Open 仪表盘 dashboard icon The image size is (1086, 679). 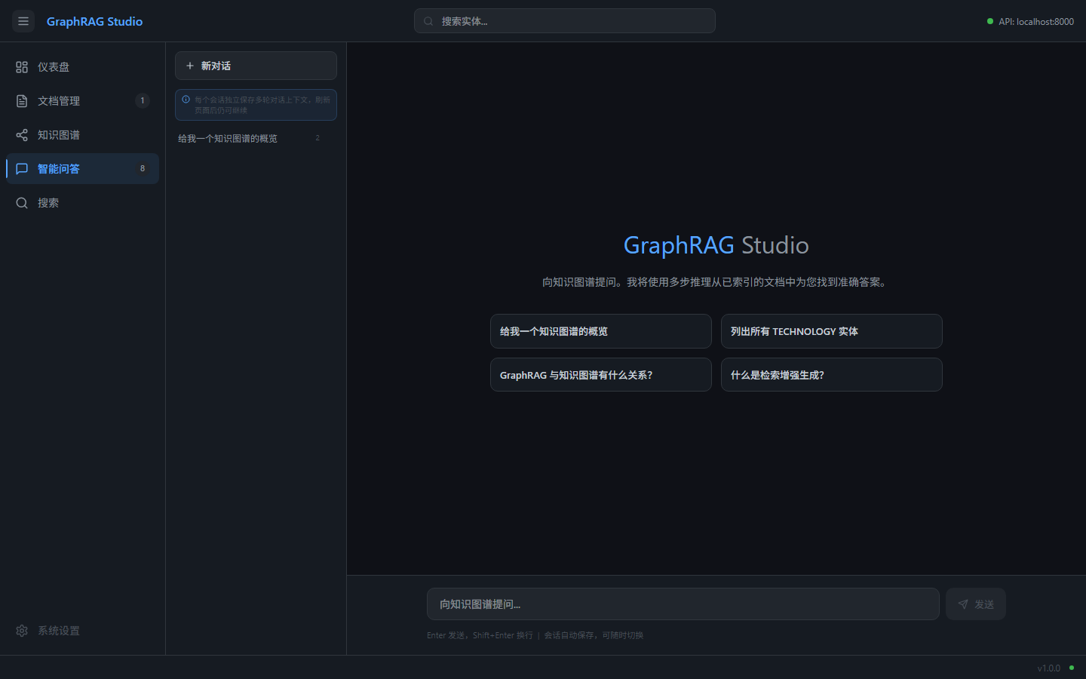(x=22, y=67)
